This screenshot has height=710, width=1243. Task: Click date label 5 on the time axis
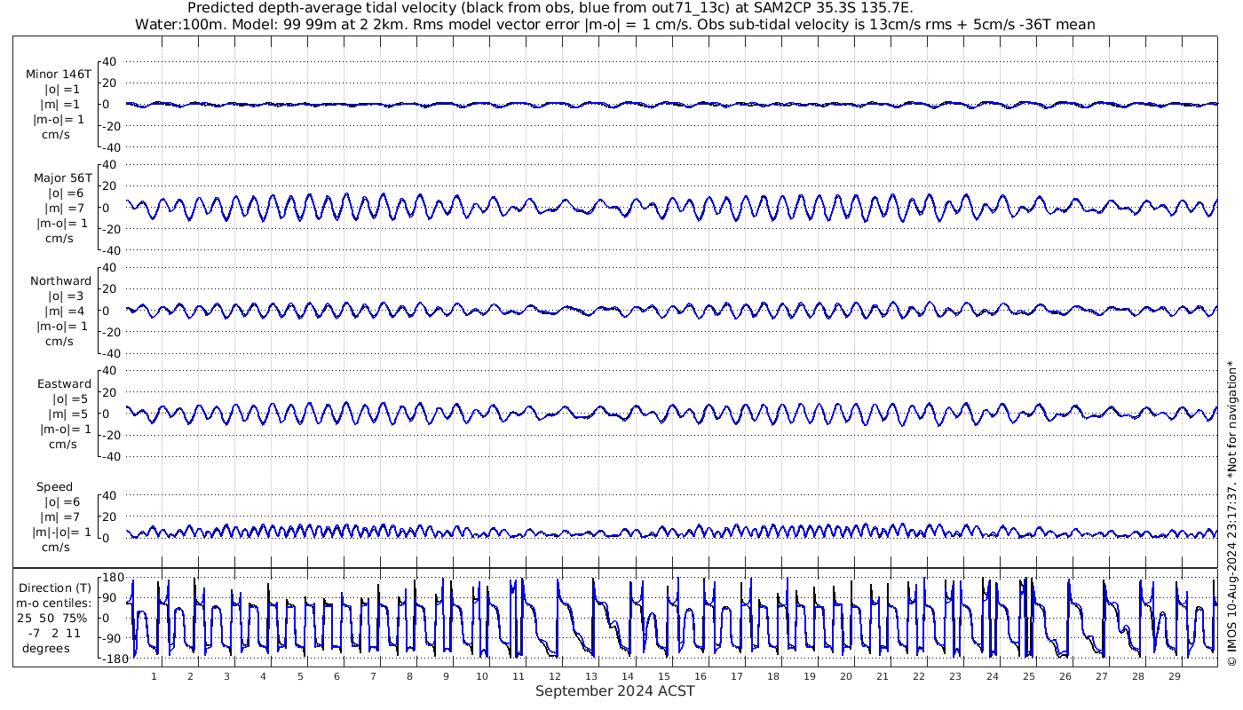[300, 676]
